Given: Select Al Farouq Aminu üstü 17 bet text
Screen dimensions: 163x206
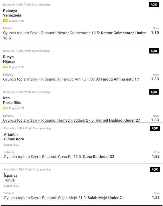Looking at the screenshot, I should click(x=118, y=79).
